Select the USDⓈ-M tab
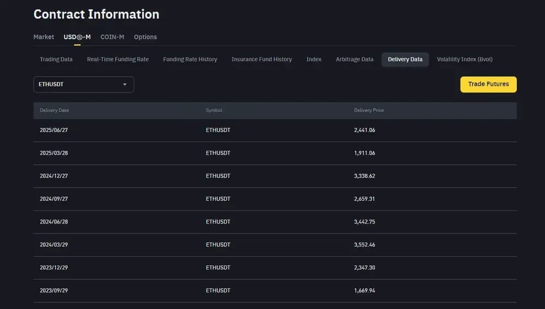Viewport: 545px width, 309px height. tap(77, 37)
